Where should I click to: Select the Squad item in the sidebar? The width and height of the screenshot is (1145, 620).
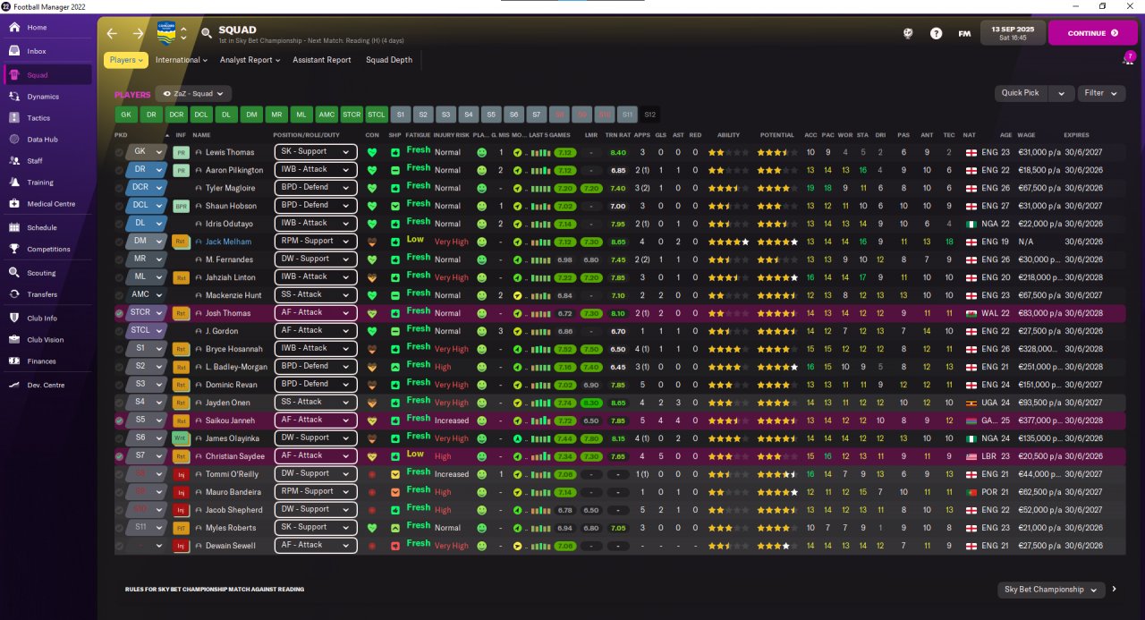click(x=48, y=75)
